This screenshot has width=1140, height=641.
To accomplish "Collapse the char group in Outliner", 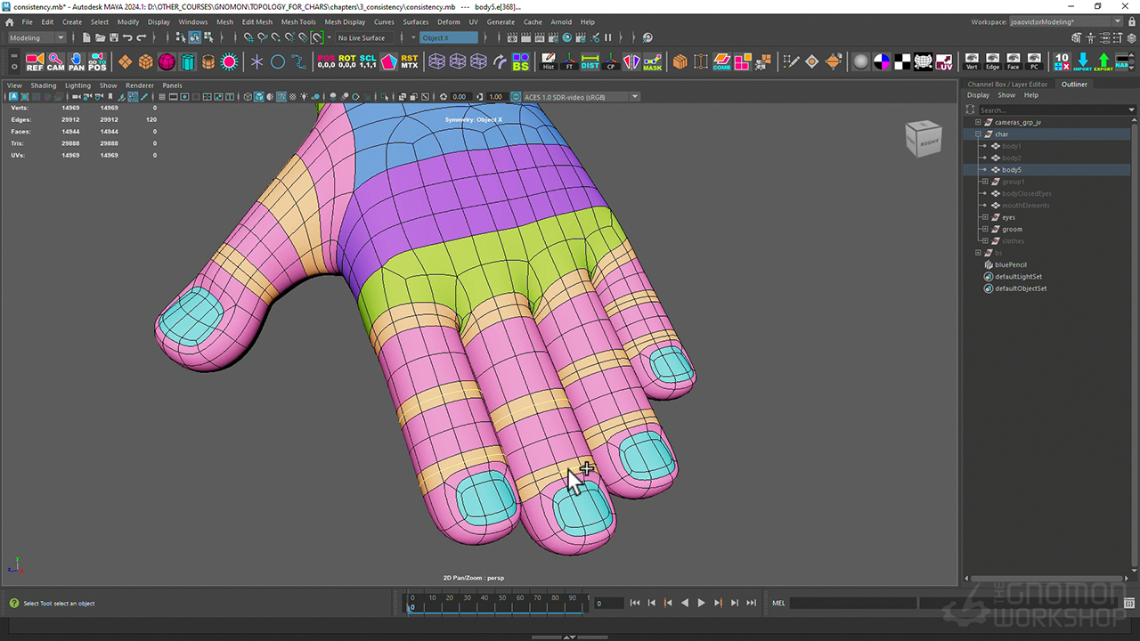I will click(978, 134).
